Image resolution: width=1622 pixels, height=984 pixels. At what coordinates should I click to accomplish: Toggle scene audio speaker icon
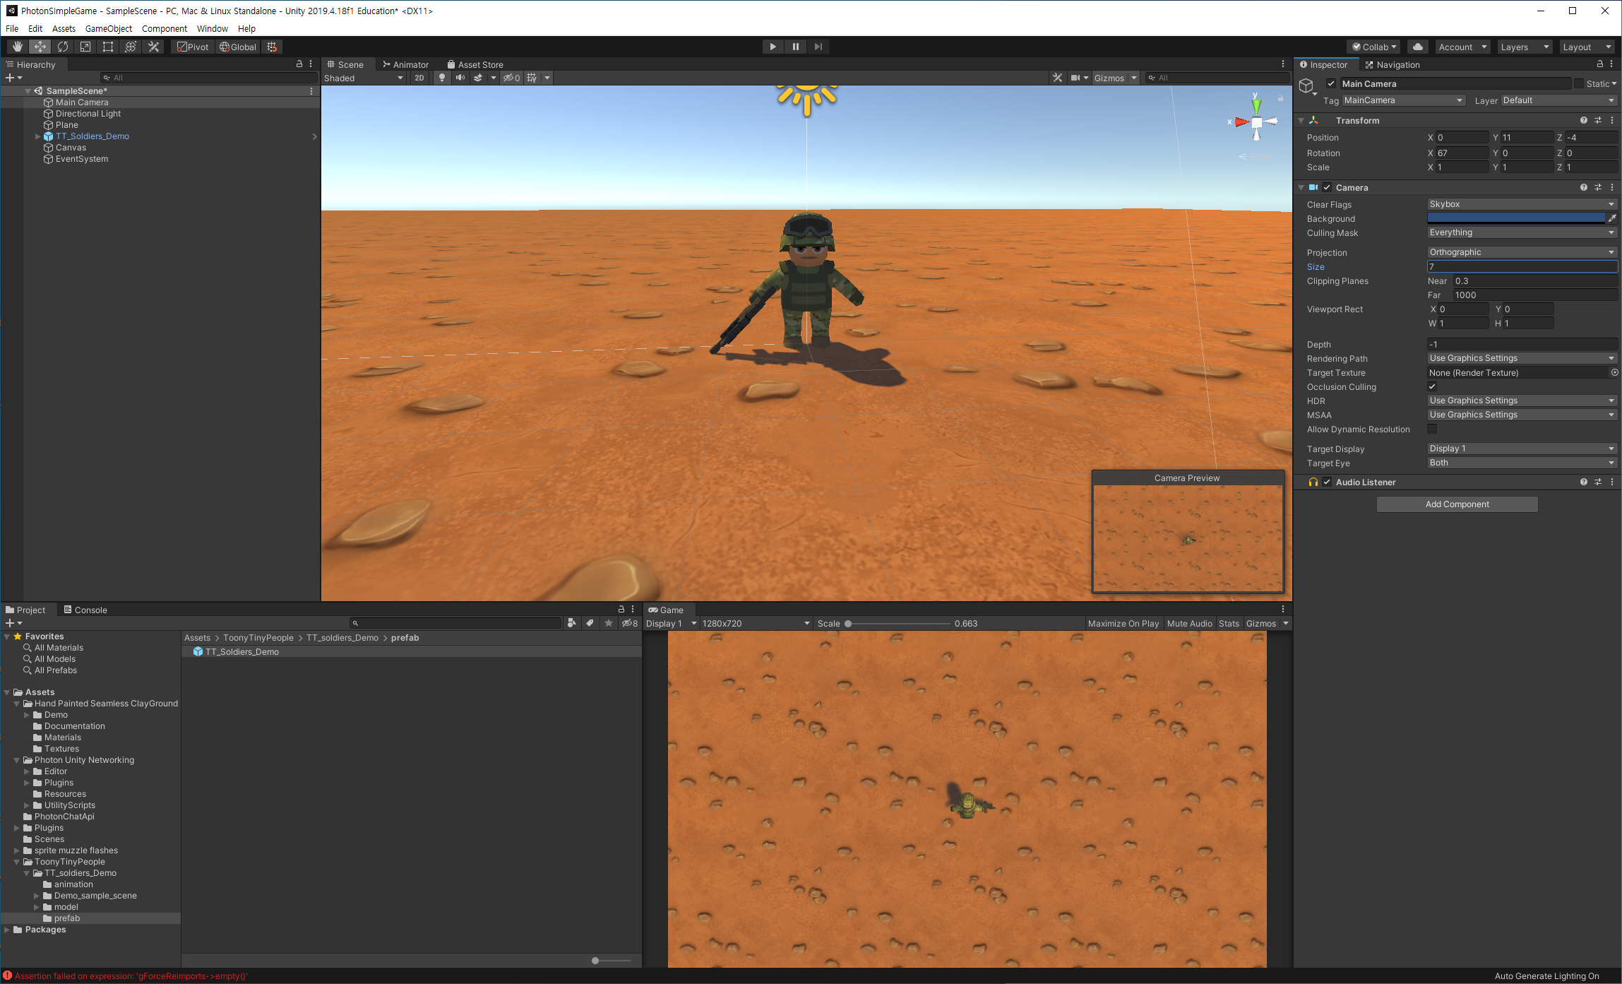click(460, 78)
